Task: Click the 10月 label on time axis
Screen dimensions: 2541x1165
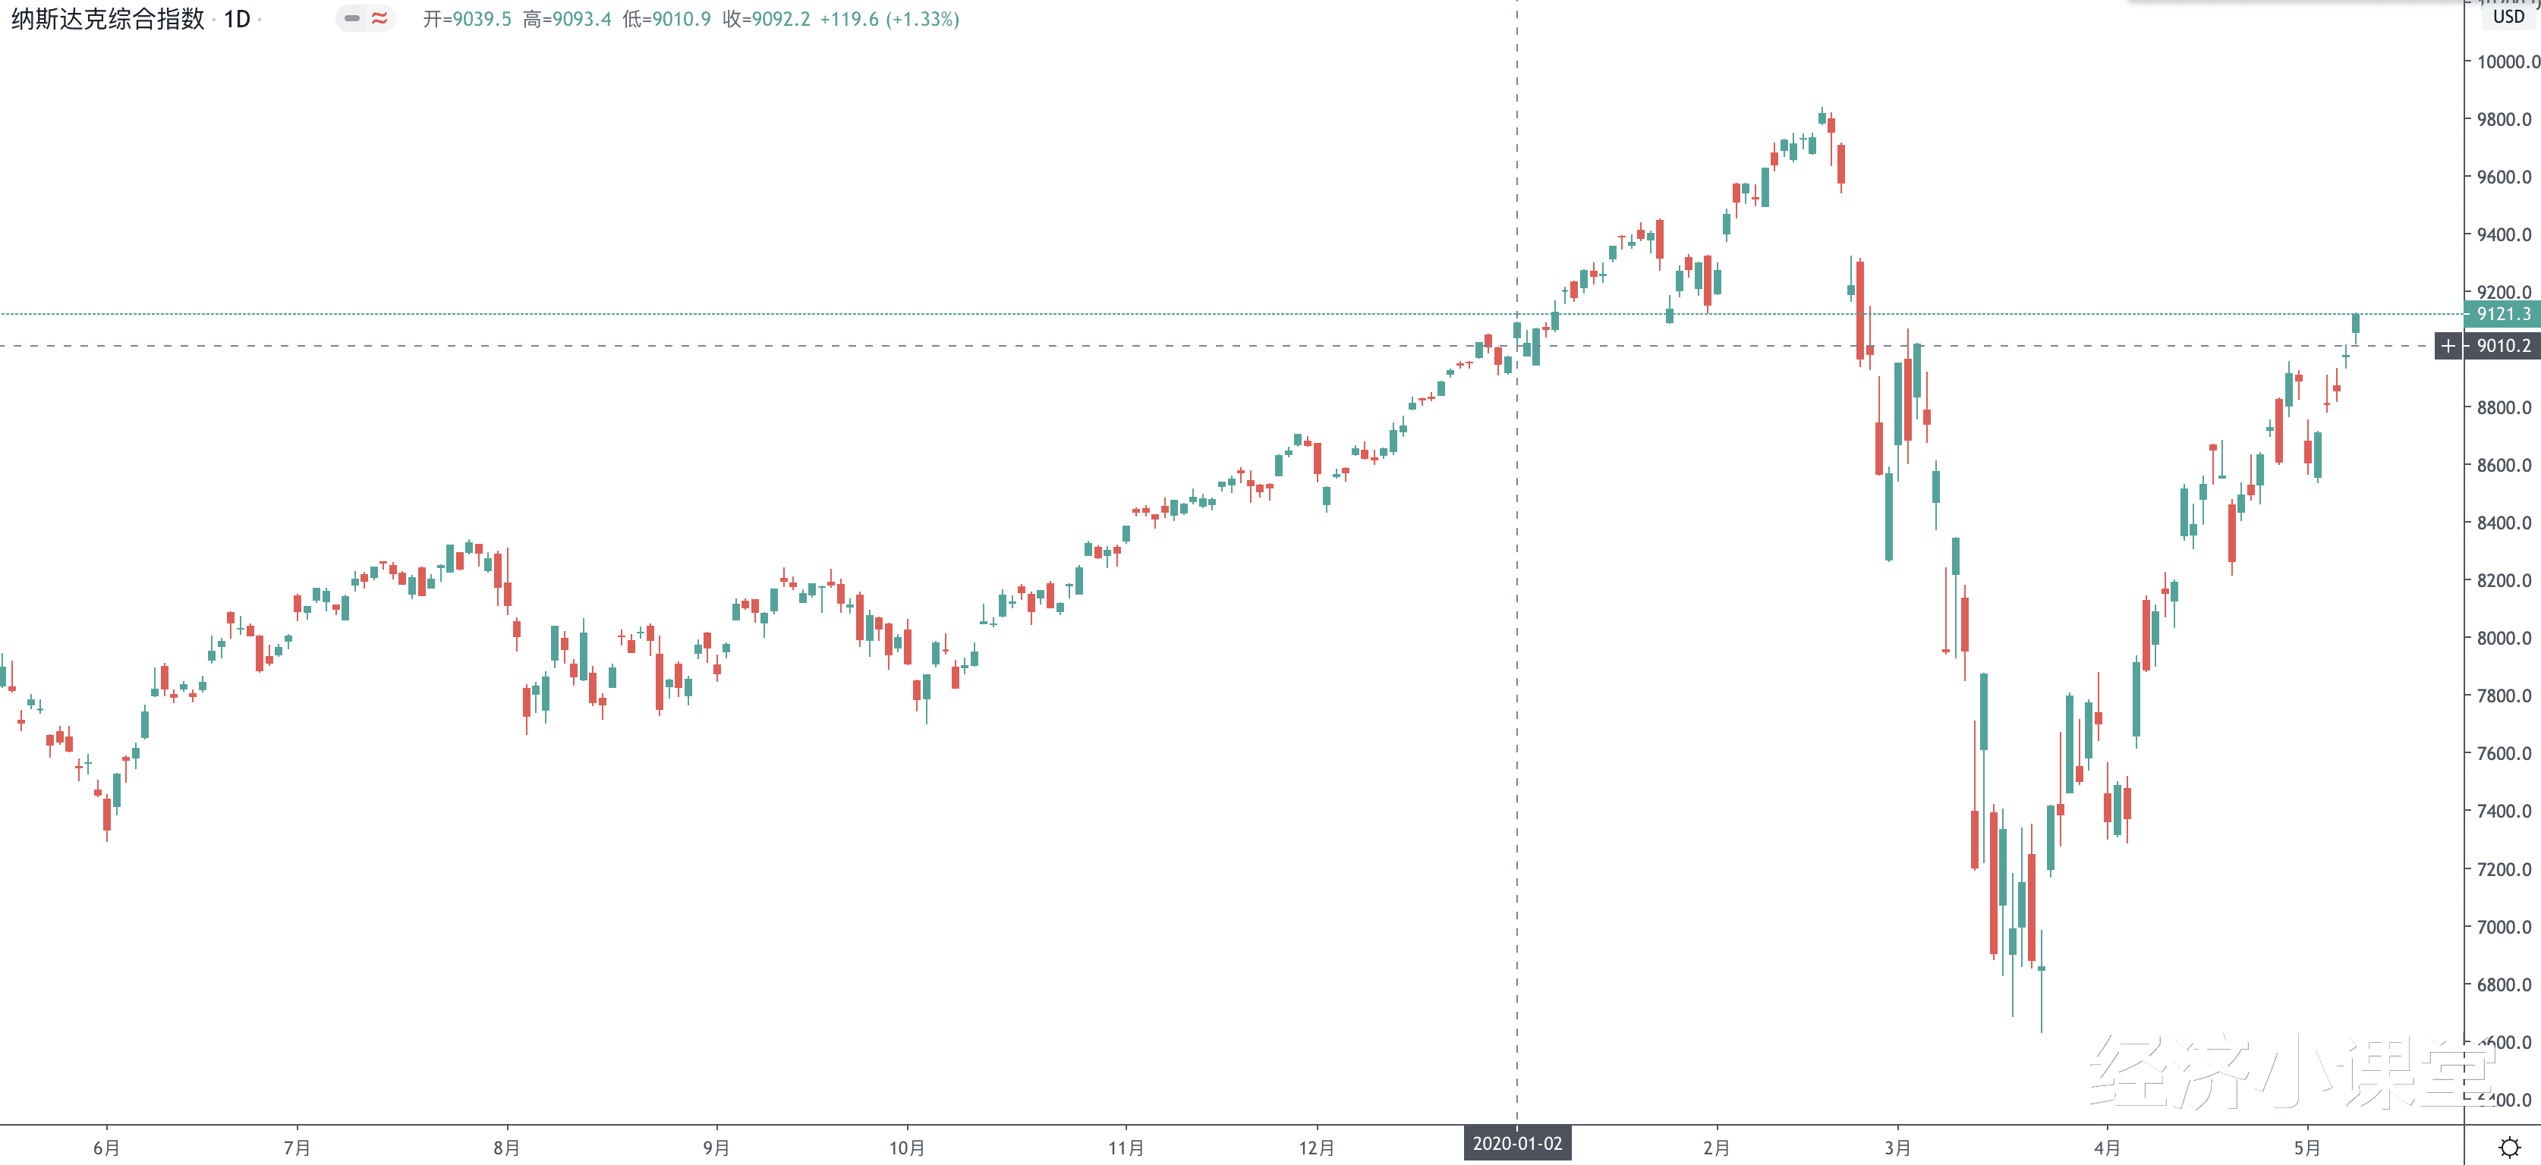Action: point(906,1148)
